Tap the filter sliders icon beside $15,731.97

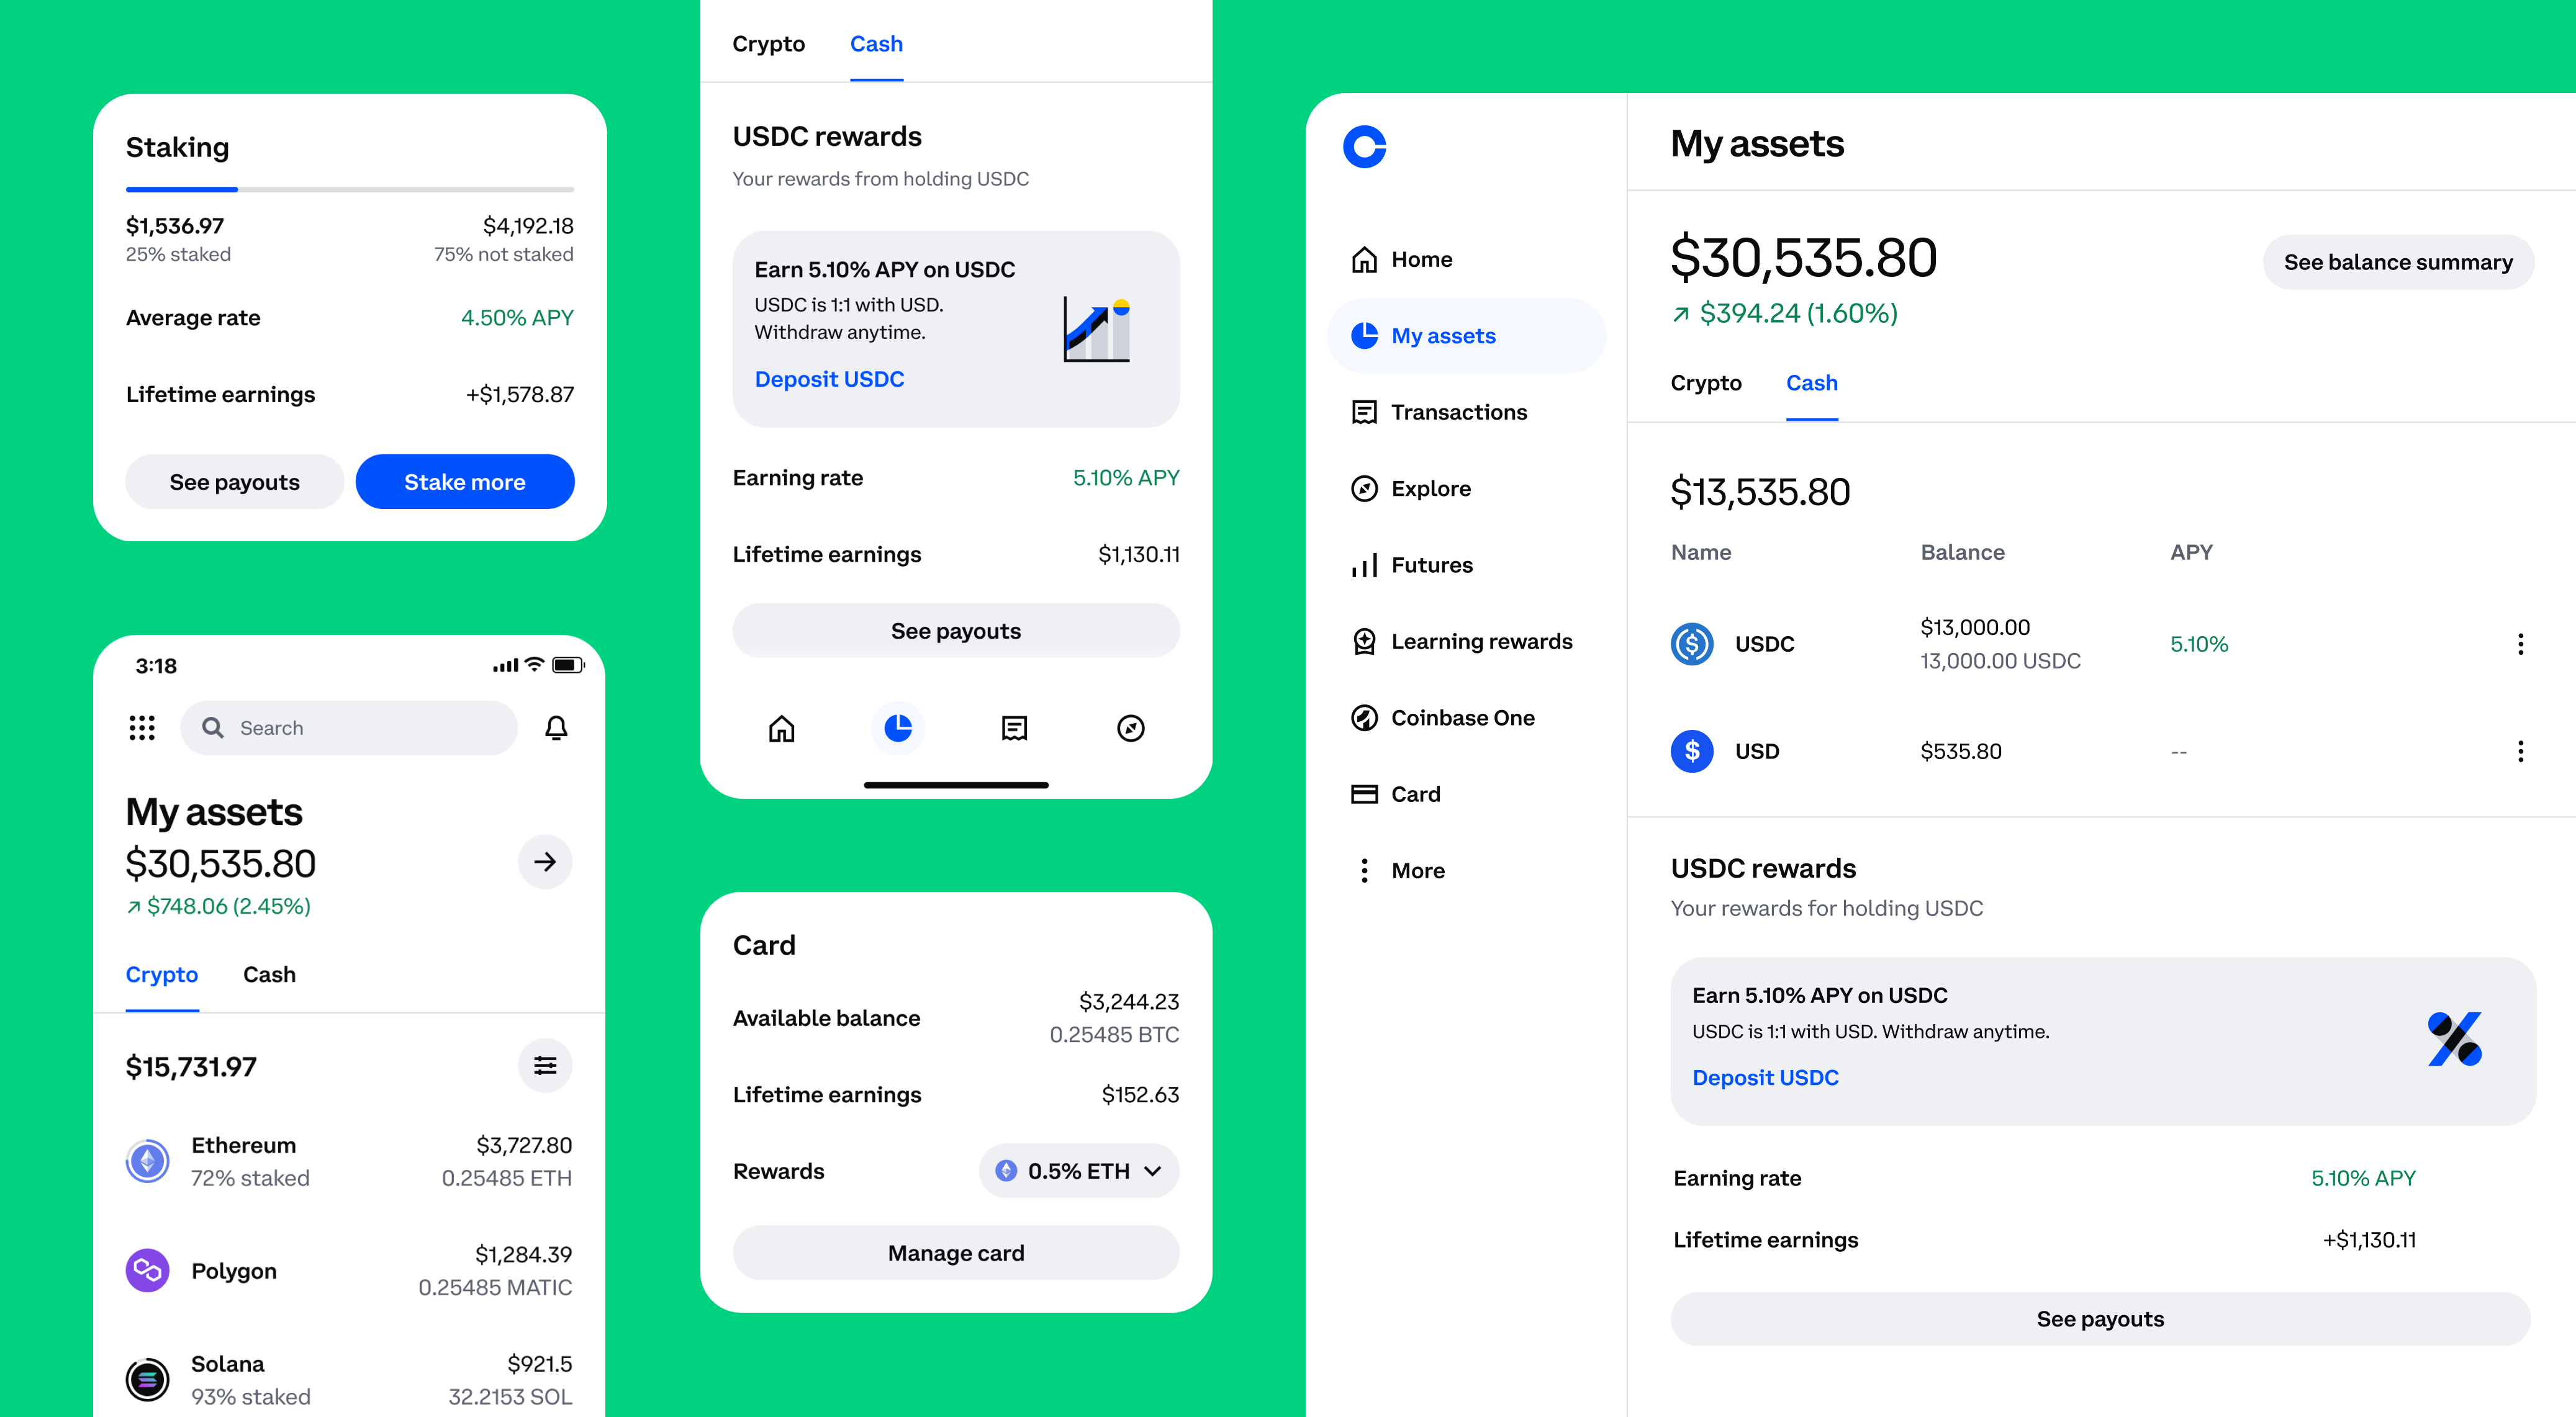coord(545,1066)
